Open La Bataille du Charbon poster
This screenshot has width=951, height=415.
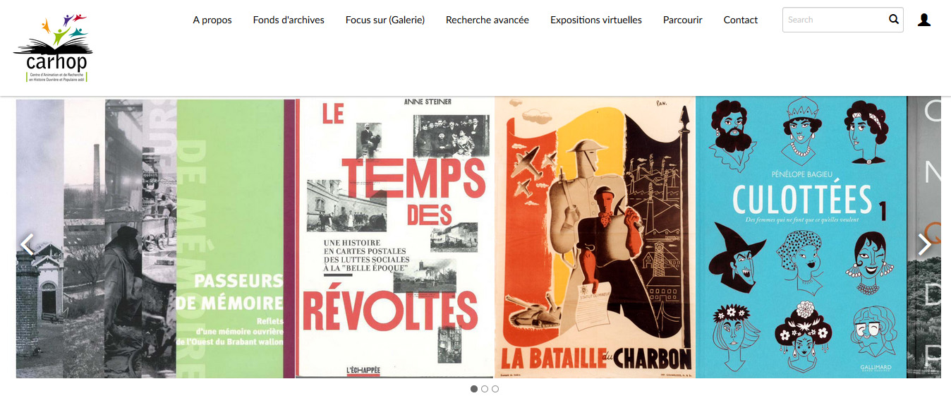coord(595,239)
